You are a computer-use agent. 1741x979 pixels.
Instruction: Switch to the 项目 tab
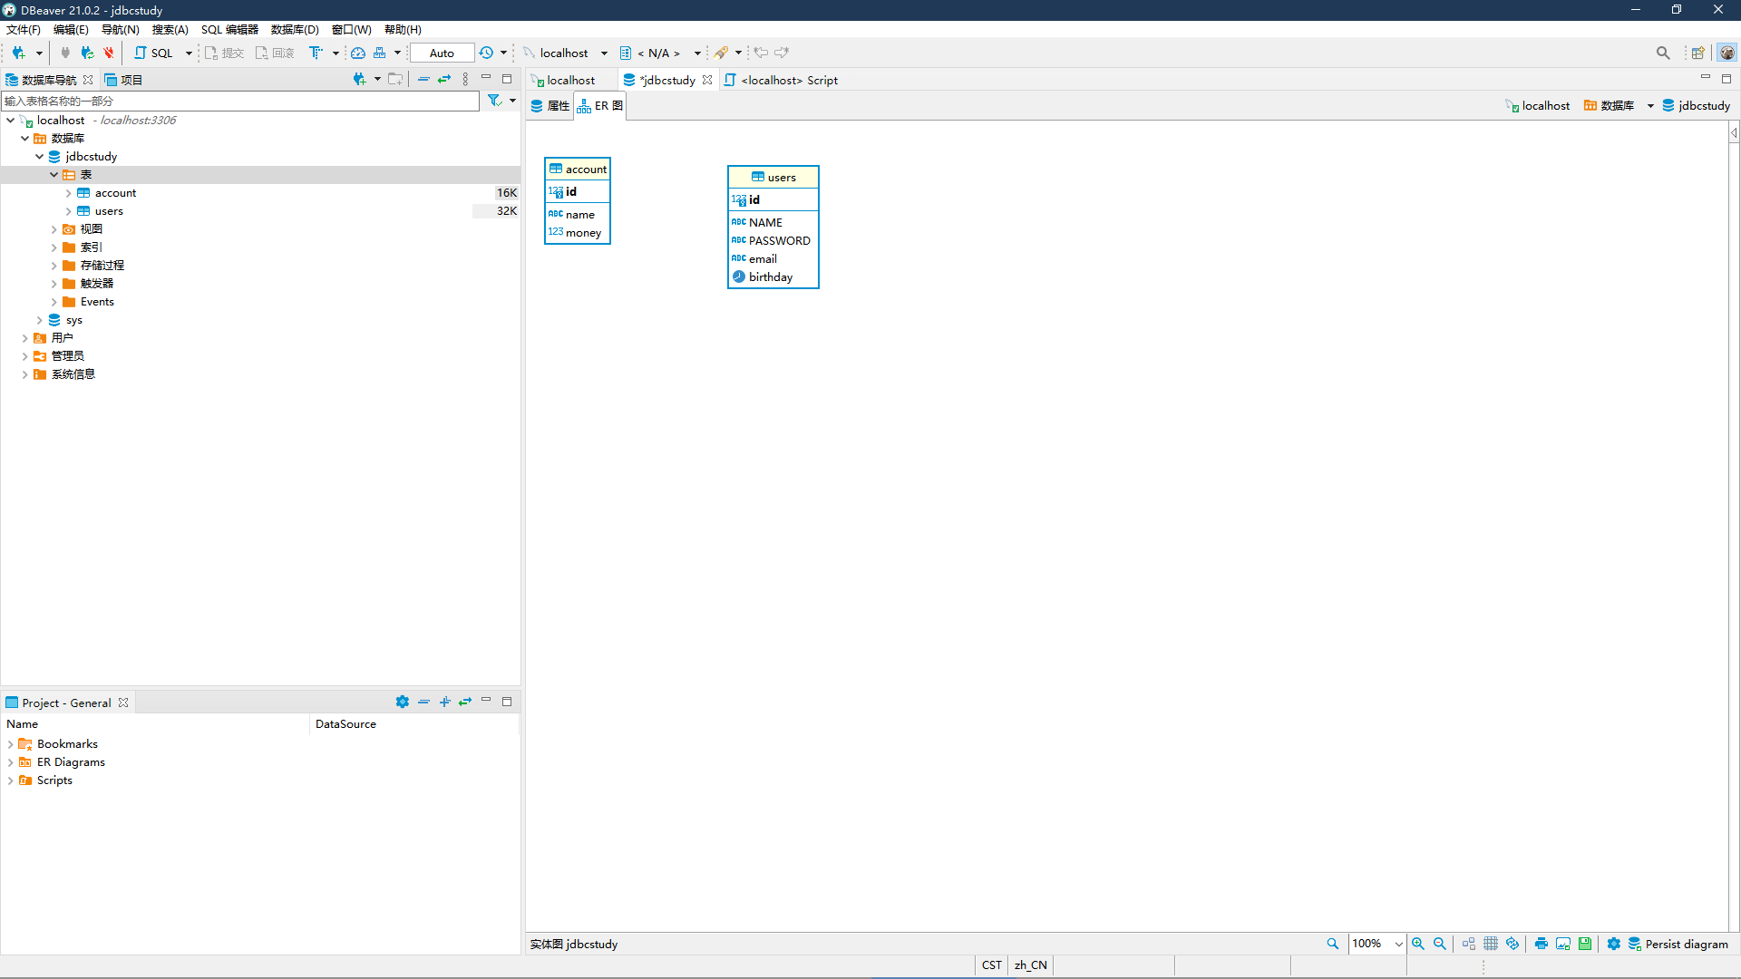click(x=124, y=80)
